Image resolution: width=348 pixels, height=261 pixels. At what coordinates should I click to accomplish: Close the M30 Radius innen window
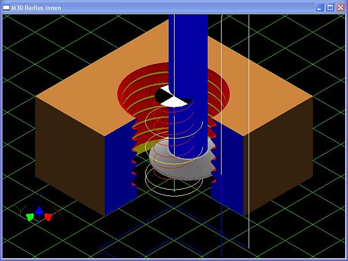tap(340, 7)
